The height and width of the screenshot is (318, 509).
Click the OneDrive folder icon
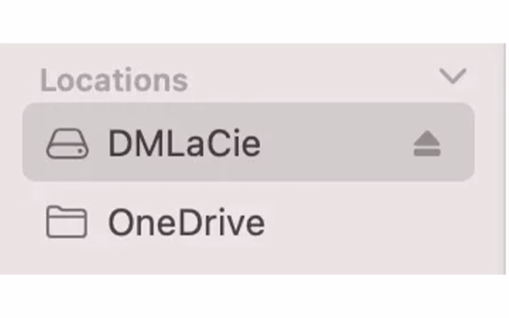click(x=67, y=223)
